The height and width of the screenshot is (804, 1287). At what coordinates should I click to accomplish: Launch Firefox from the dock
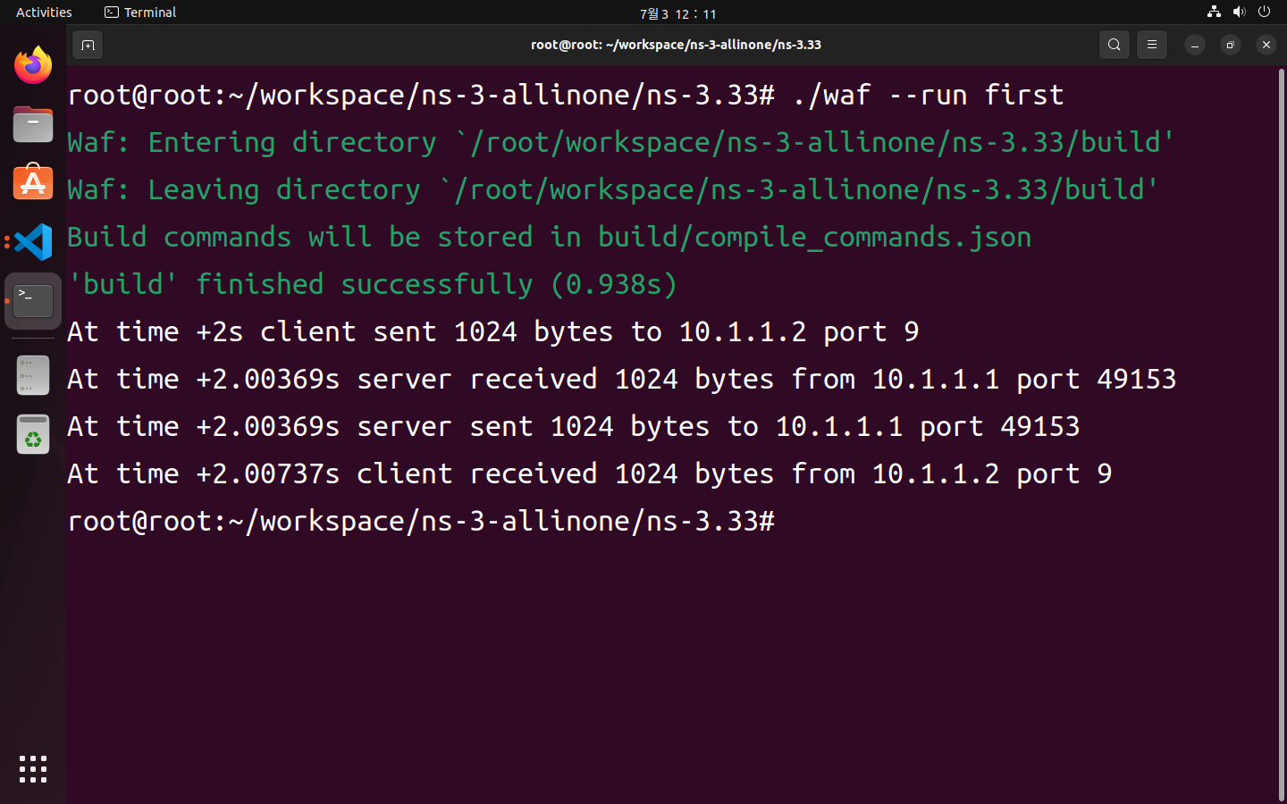(33, 65)
